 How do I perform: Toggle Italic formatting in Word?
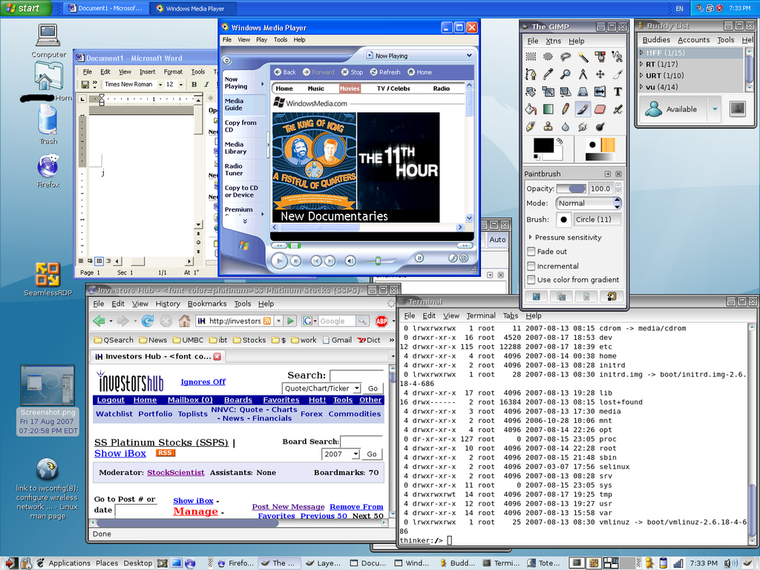point(206,85)
